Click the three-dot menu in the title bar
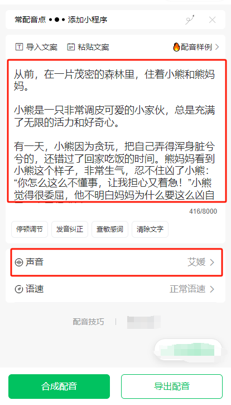This screenshot has width=231, height=405. pyautogui.click(x=57, y=20)
